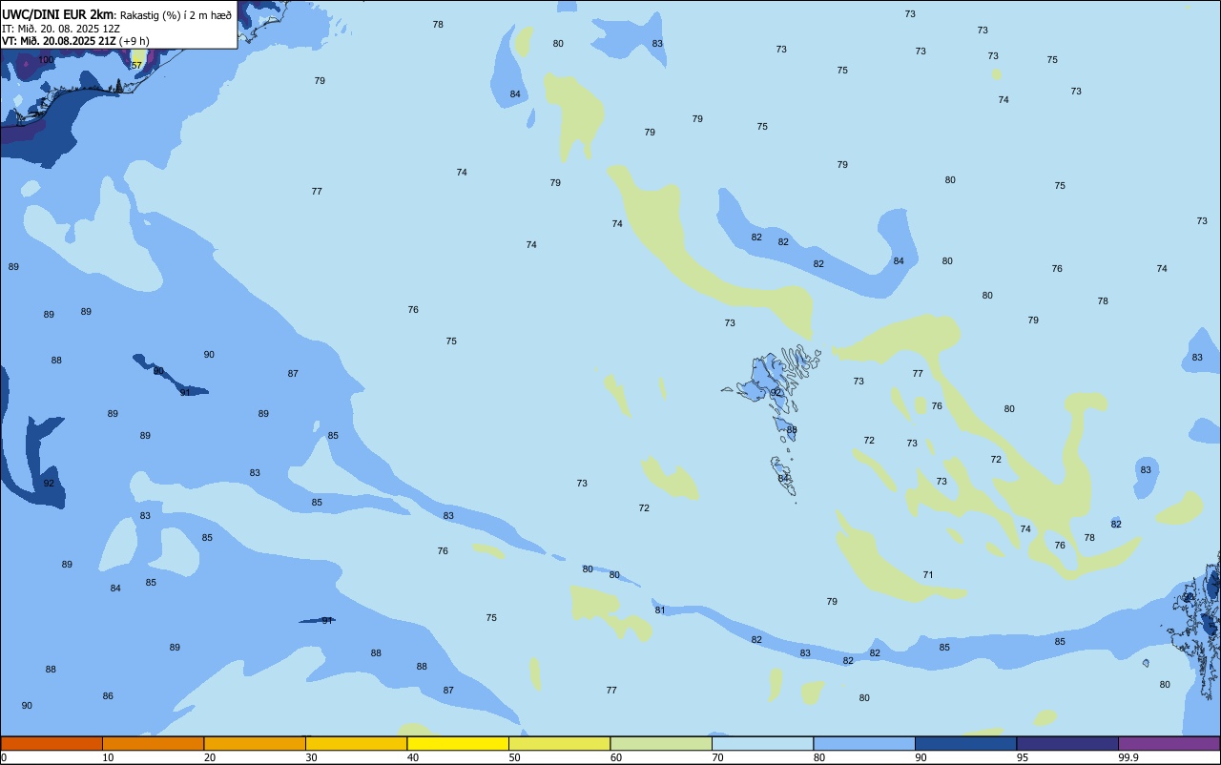This screenshot has height=765, width=1221.
Task: Click the 80–90 medium blue legend swatch
Action: (x=864, y=743)
